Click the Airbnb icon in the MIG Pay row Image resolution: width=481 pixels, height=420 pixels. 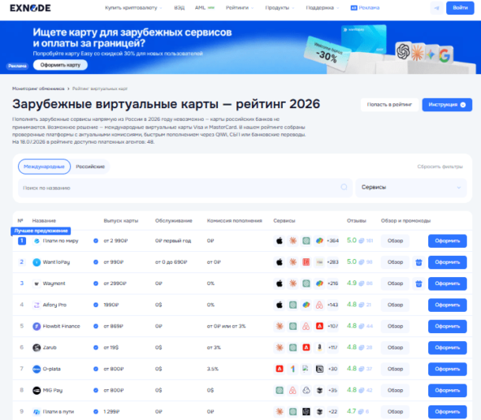click(x=292, y=390)
